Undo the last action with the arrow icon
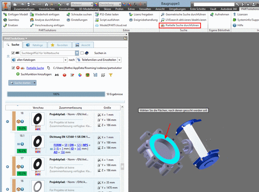Image resolution: width=259 pixels, height=192 pixels. (34, 4)
